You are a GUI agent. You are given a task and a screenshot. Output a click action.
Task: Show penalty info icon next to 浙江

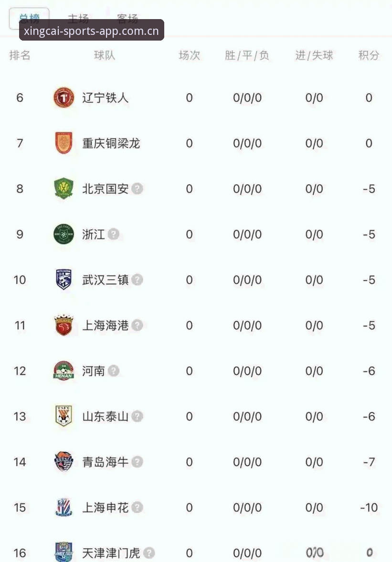tap(114, 234)
